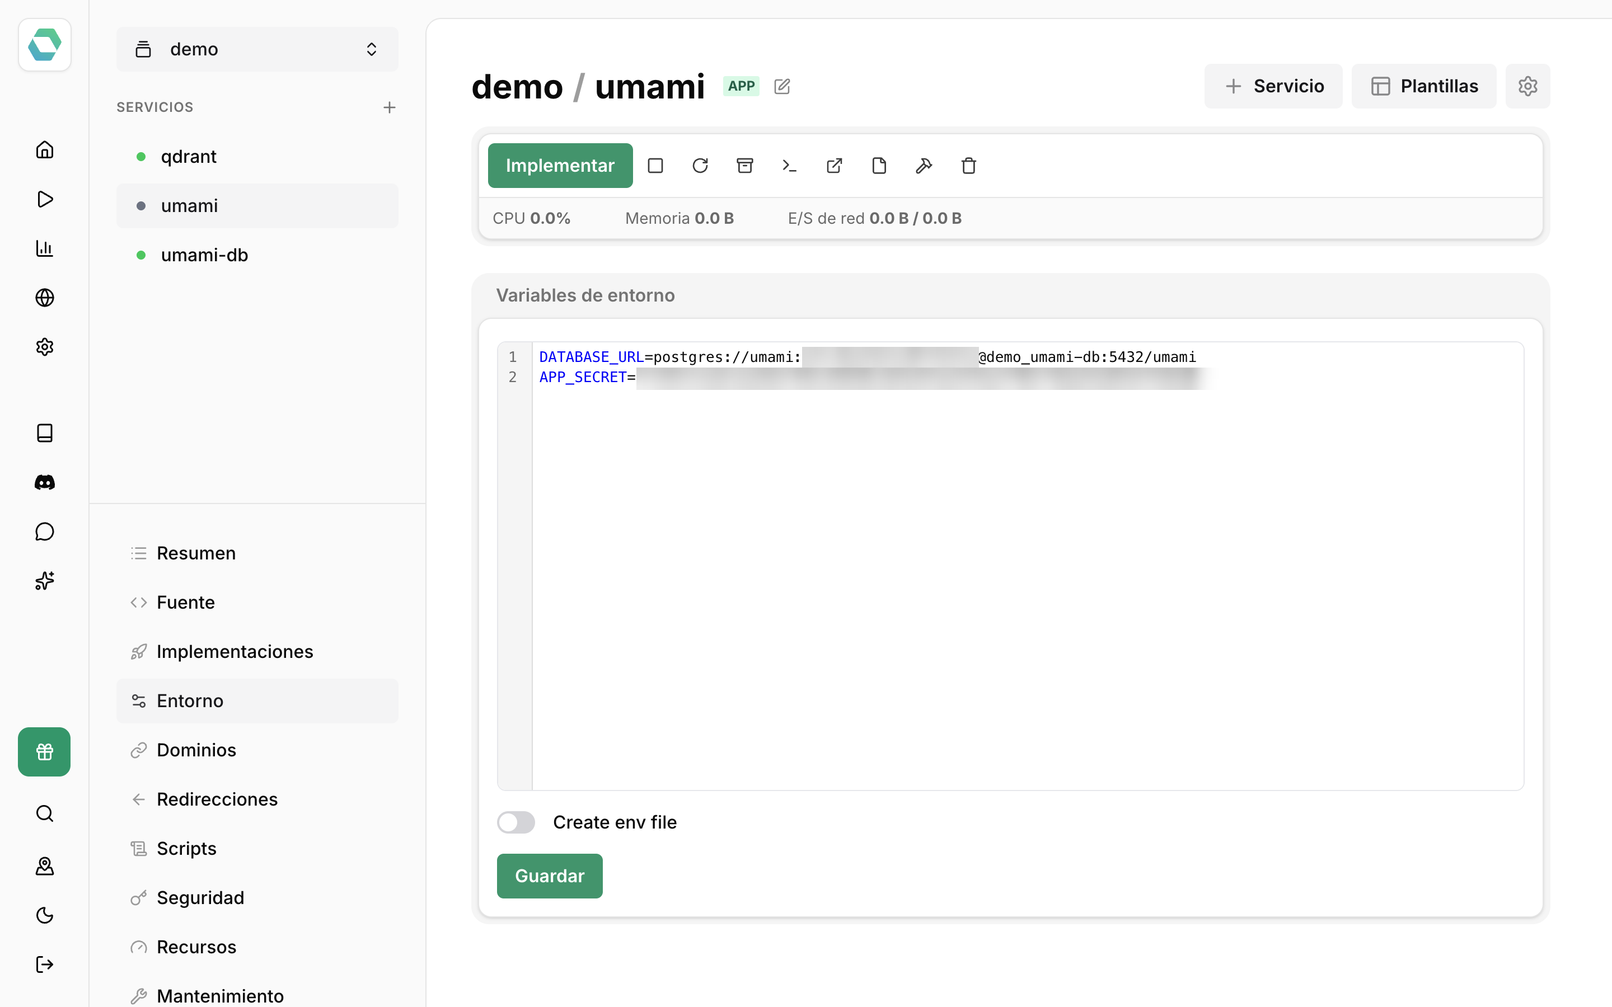Open project settings gear at top right
1612x1007 pixels.
(1527, 86)
